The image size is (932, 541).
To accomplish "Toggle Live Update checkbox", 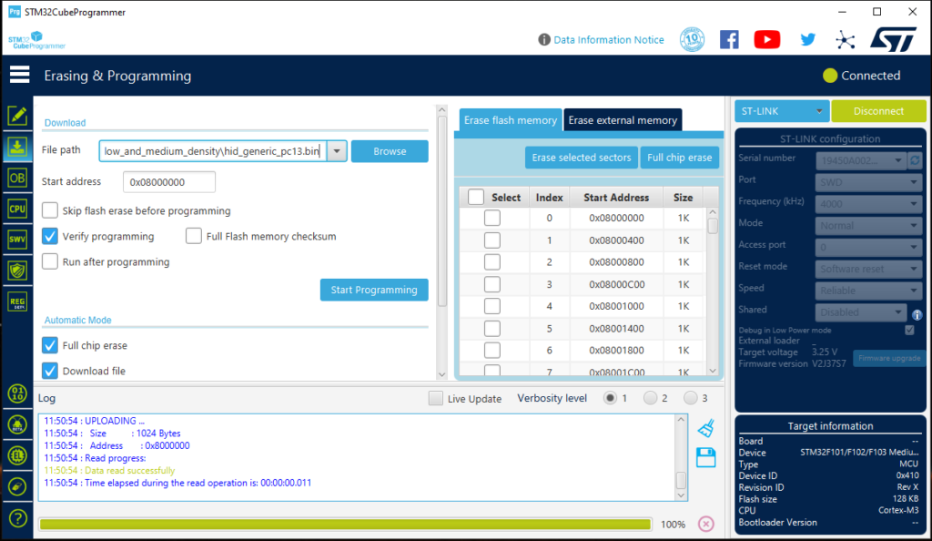I will tap(436, 398).
